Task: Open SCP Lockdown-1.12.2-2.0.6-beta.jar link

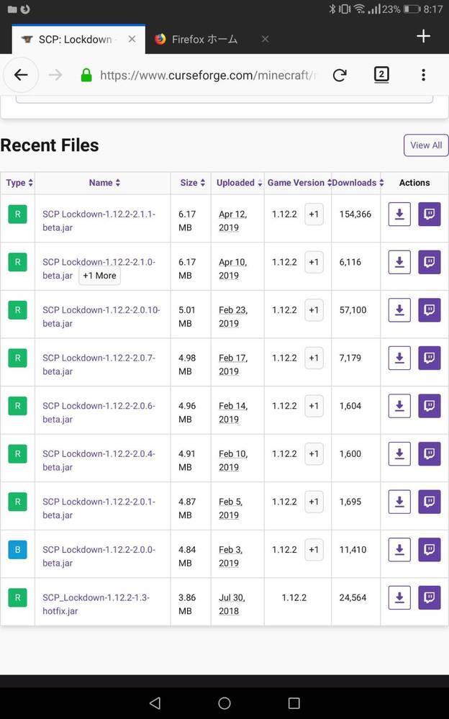Action: point(99,412)
